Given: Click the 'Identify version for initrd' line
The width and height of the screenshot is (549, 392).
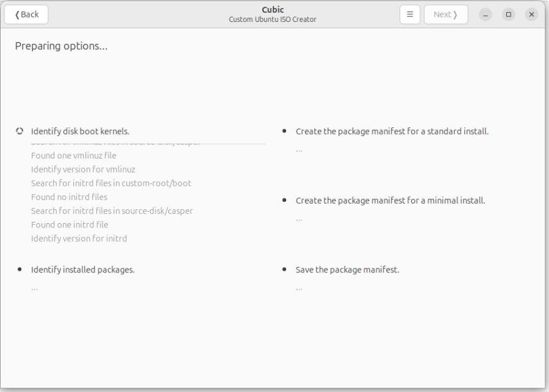Looking at the screenshot, I should point(79,238).
